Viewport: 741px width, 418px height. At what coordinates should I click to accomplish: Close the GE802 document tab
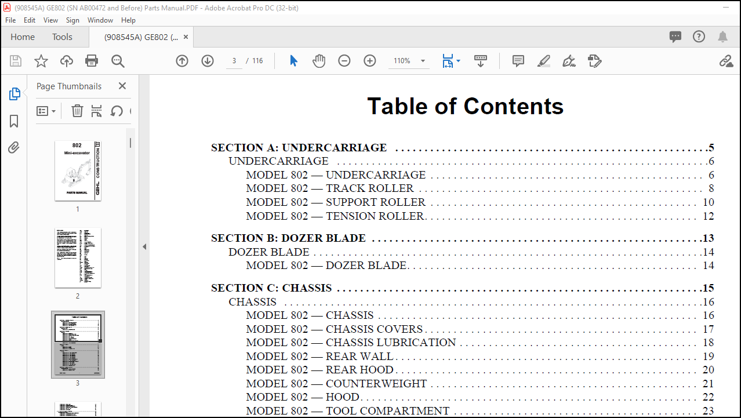(186, 37)
